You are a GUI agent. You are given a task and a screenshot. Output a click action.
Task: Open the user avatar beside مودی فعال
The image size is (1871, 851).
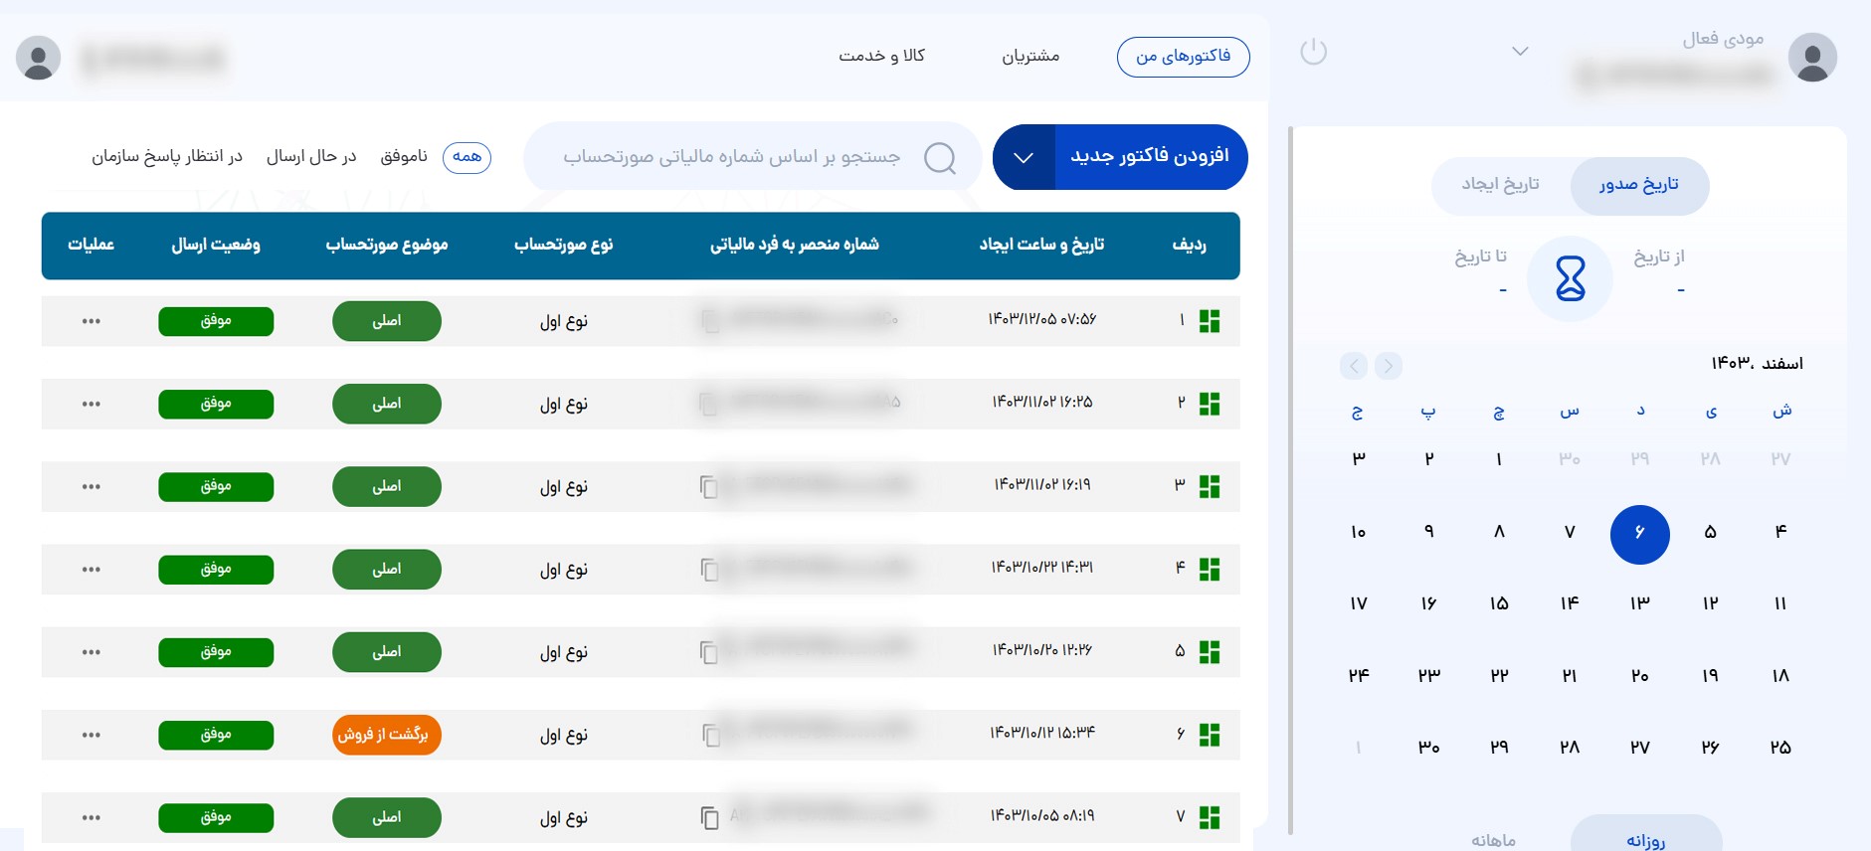pyautogui.click(x=1812, y=58)
